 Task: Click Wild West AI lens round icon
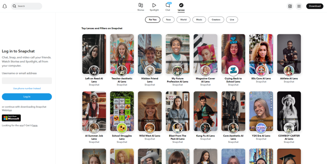click(150, 128)
